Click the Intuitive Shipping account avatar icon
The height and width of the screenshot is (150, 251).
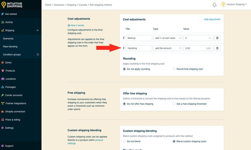223,4
